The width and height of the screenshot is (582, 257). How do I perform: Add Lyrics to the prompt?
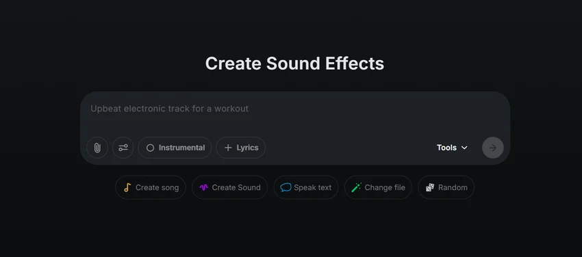pyautogui.click(x=240, y=148)
